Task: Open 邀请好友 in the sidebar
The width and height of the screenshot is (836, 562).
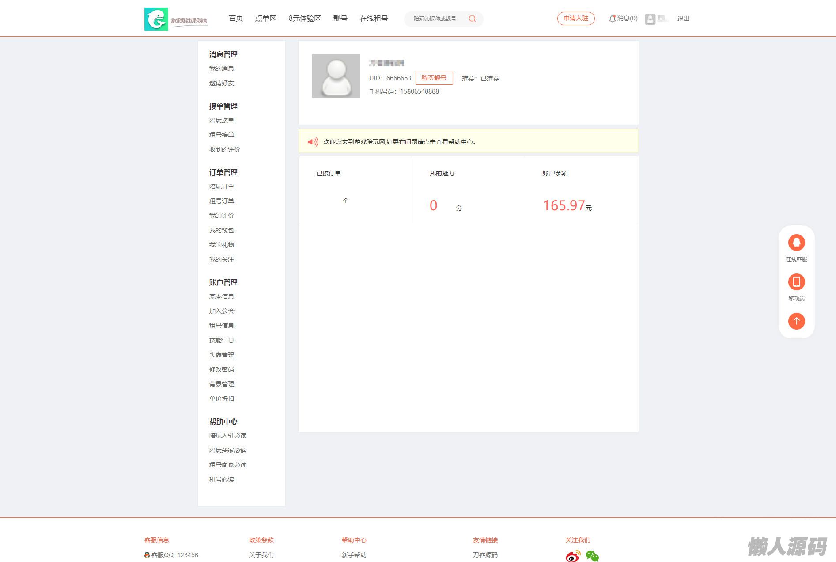Action: [x=222, y=83]
